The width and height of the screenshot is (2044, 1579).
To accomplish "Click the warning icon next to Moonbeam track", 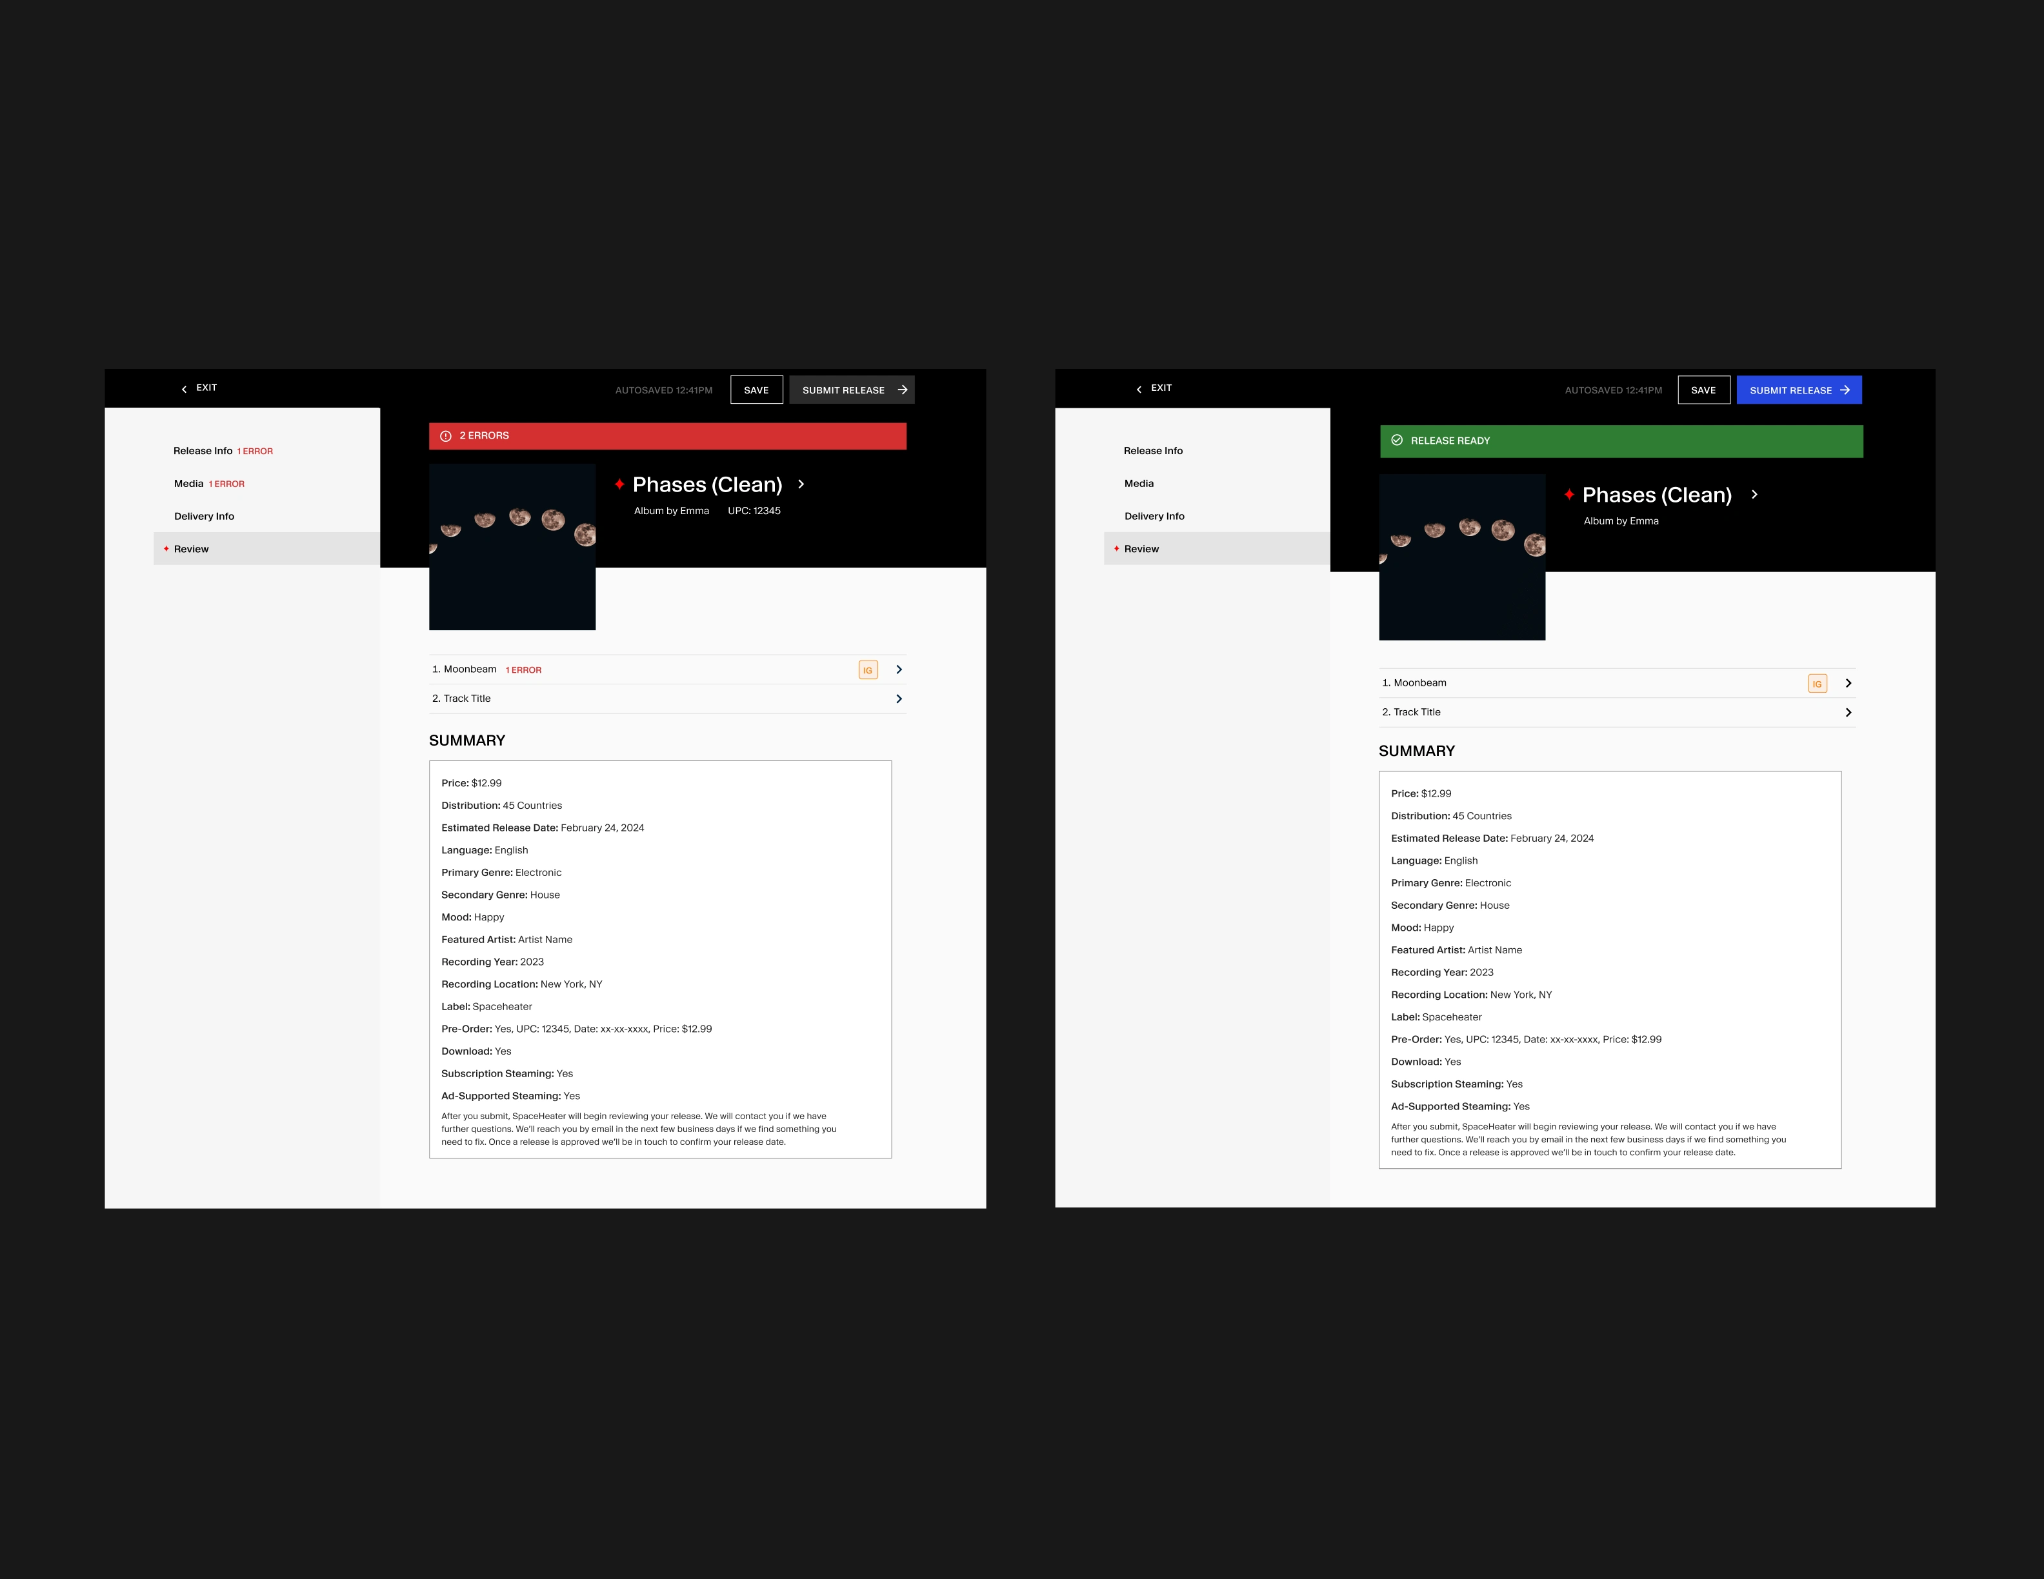I will pos(866,670).
